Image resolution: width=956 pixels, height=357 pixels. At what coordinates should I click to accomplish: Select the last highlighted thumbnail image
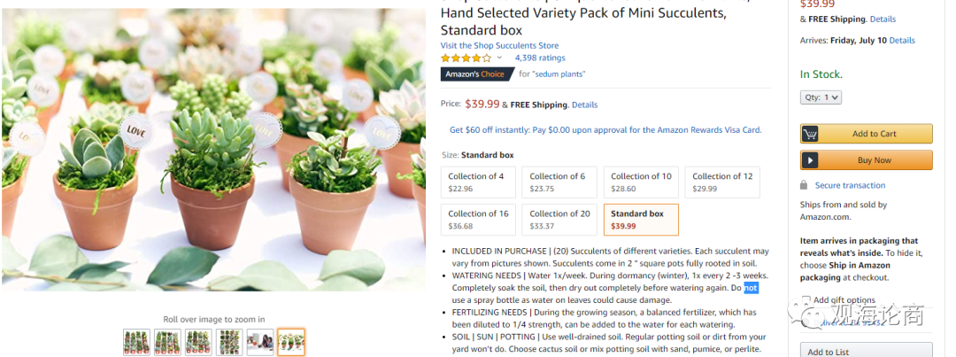pos(291,342)
